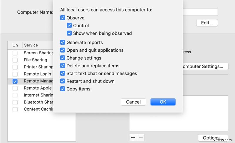Uncheck the Observe checkbox
Screen dimensions: 235x143
click(63, 18)
